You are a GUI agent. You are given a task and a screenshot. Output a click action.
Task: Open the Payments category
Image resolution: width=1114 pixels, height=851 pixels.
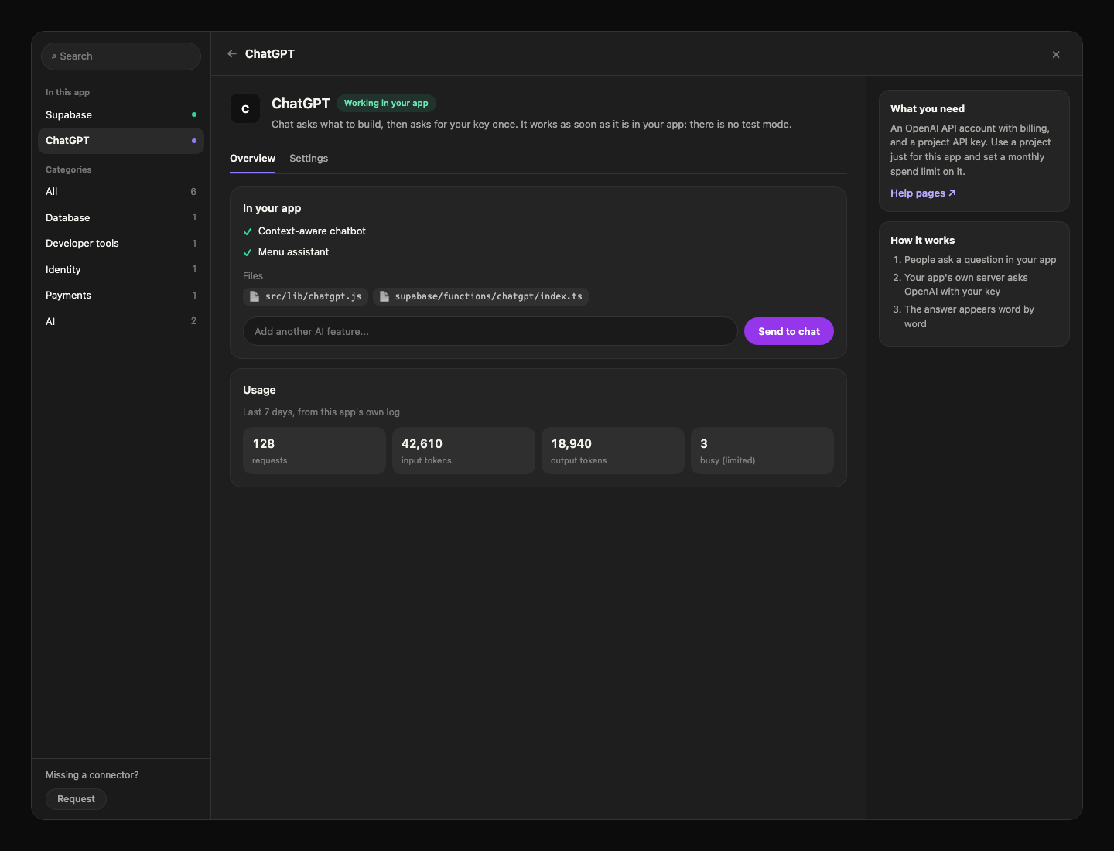coord(121,296)
